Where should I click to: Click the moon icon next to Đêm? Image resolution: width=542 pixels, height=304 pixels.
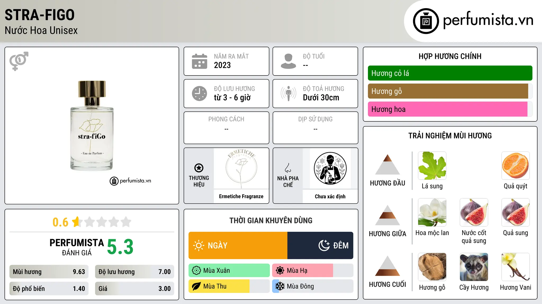324,245
